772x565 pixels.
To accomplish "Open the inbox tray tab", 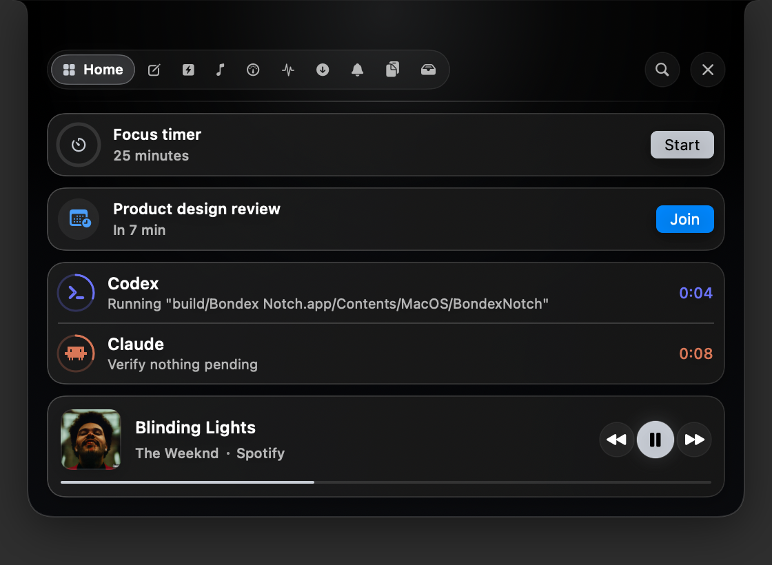I will click(428, 70).
